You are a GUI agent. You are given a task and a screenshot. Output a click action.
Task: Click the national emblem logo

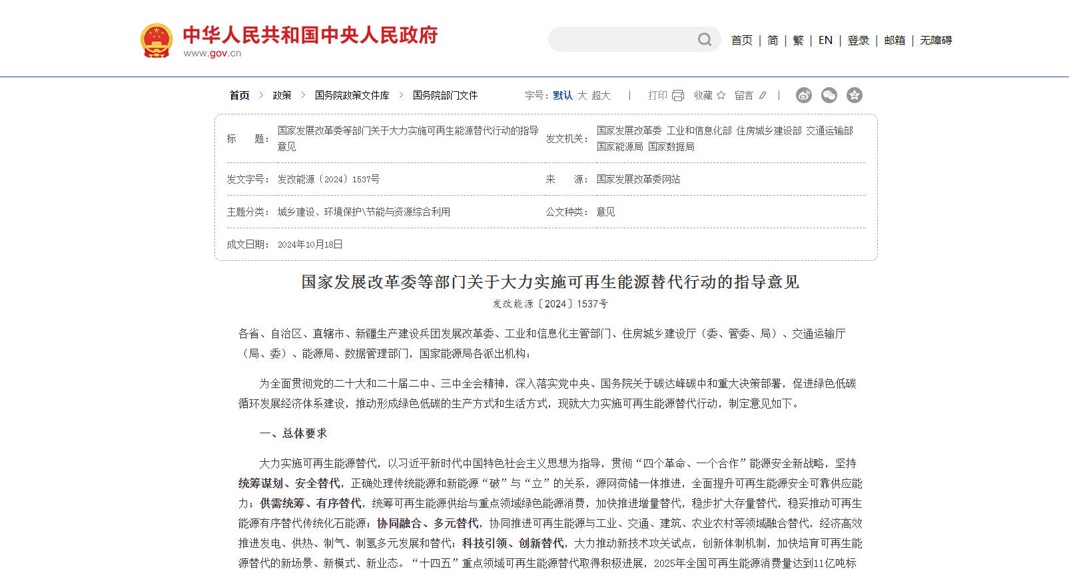[157, 41]
